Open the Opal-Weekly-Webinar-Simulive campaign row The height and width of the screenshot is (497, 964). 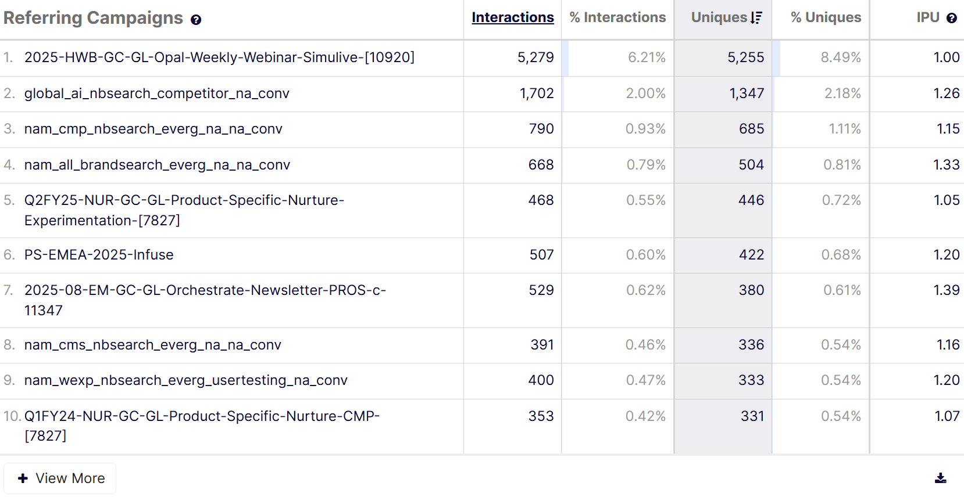219,57
